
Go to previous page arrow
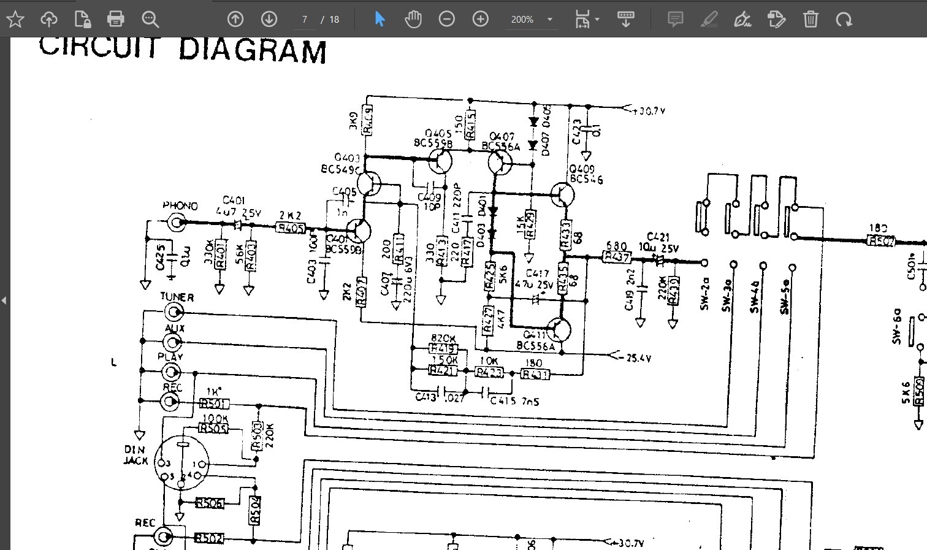(x=235, y=20)
